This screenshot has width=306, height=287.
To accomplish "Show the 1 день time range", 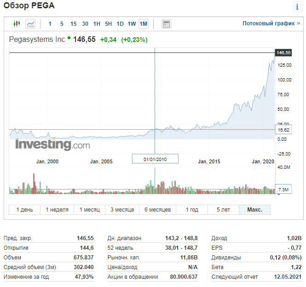I will (x=25, y=210).
